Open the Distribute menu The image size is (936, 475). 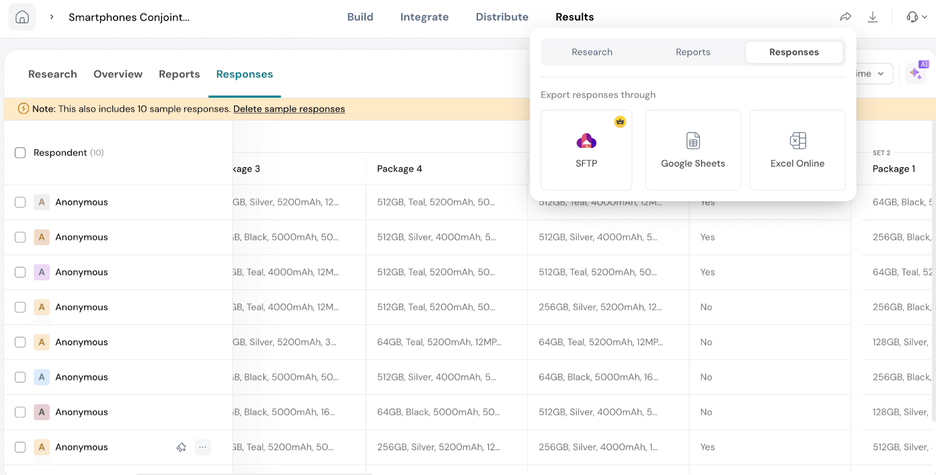pyautogui.click(x=502, y=17)
